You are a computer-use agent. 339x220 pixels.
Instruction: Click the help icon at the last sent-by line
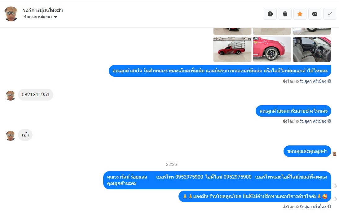(x=329, y=206)
